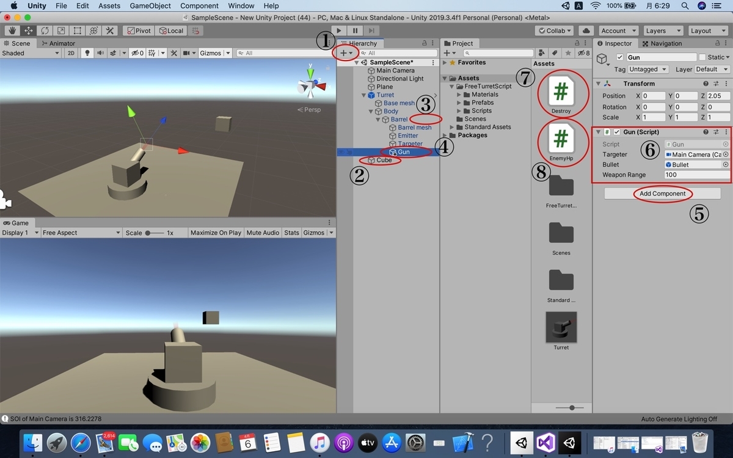Open Shaded draw mode dropdown

point(31,53)
